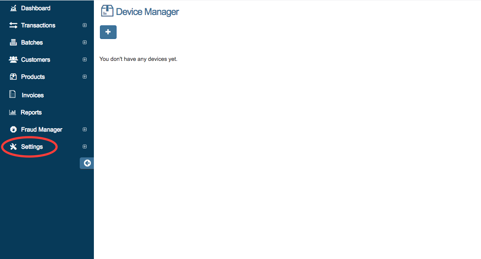The width and height of the screenshot is (481, 259).
Task: Expand the Batches section
Action: [84, 42]
